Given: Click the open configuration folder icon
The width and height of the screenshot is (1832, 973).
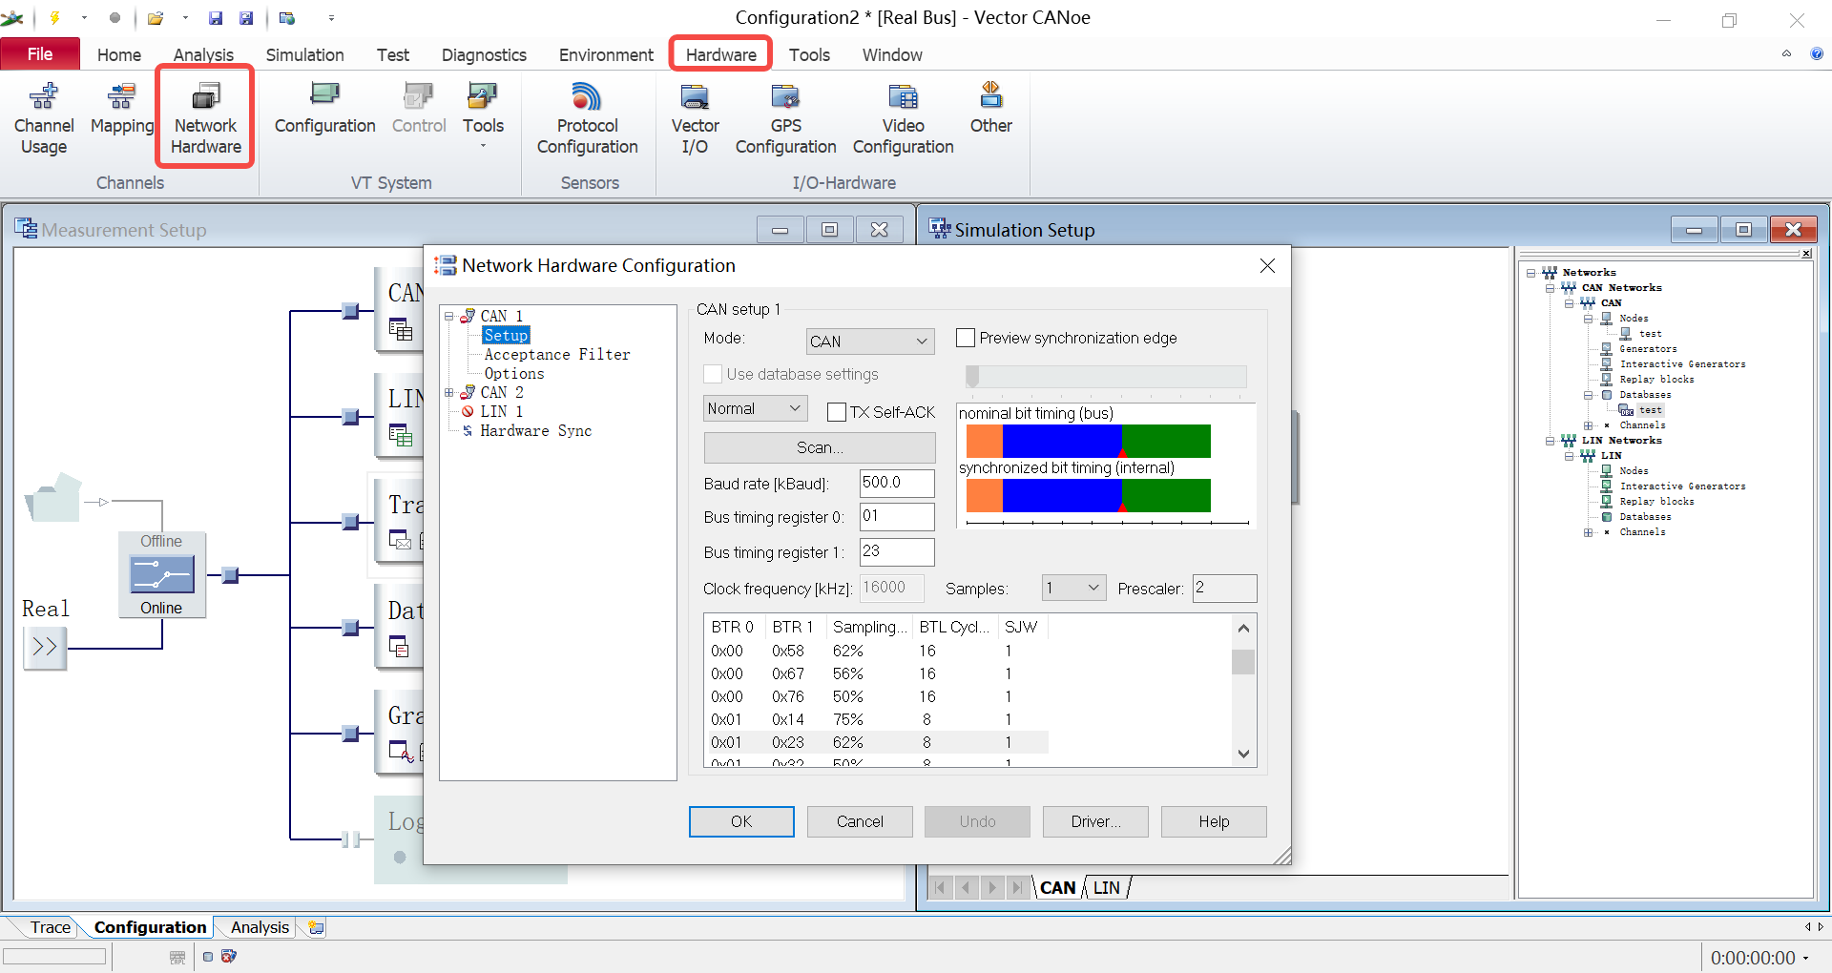Looking at the screenshot, I should pyautogui.click(x=156, y=17).
